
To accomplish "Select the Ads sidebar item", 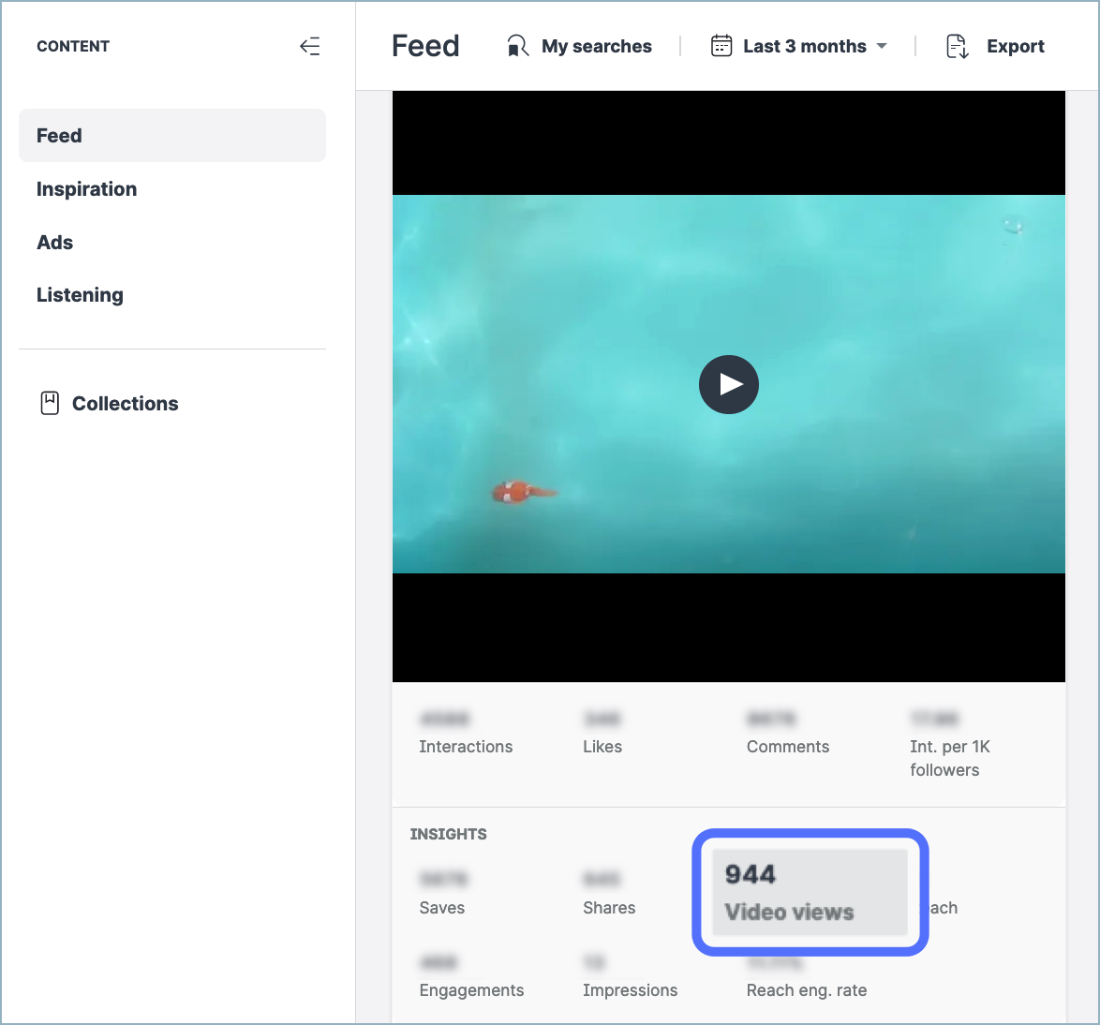I will pos(54,243).
